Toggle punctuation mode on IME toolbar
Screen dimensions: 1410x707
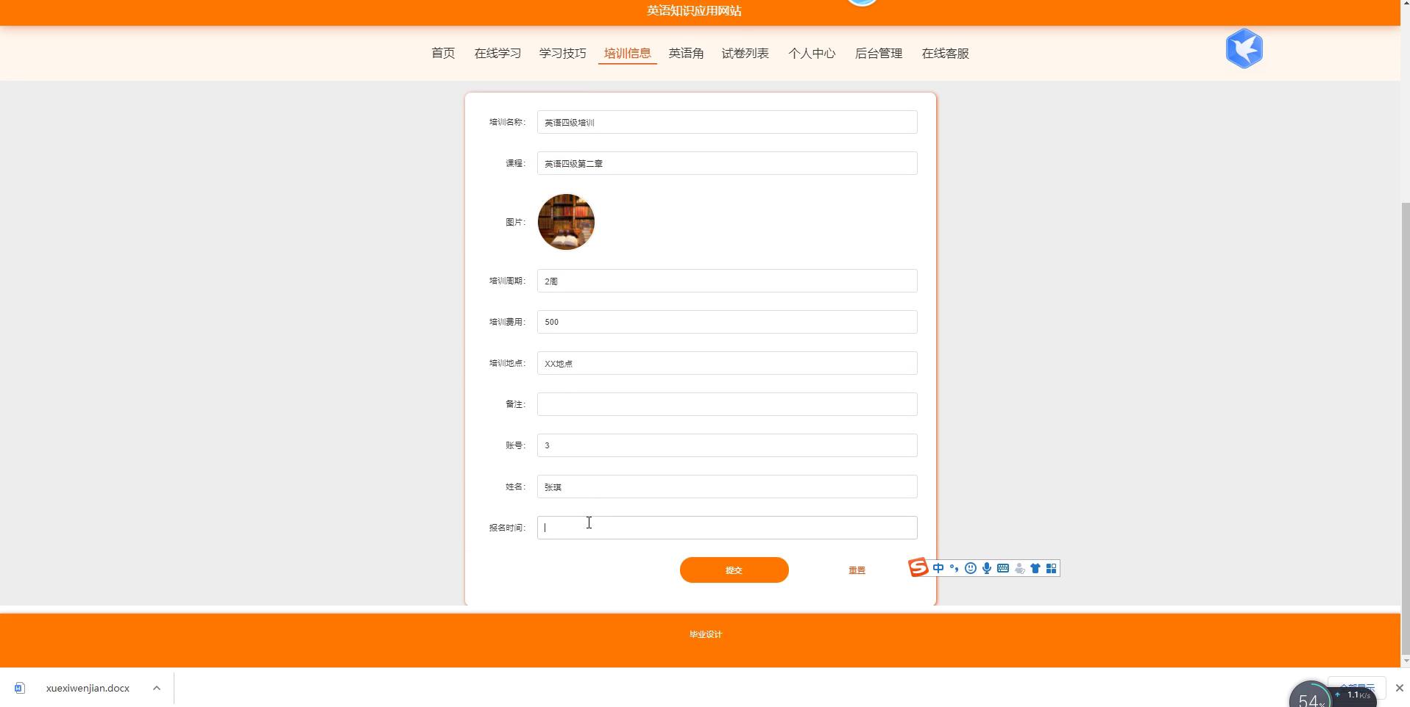coord(954,568)
